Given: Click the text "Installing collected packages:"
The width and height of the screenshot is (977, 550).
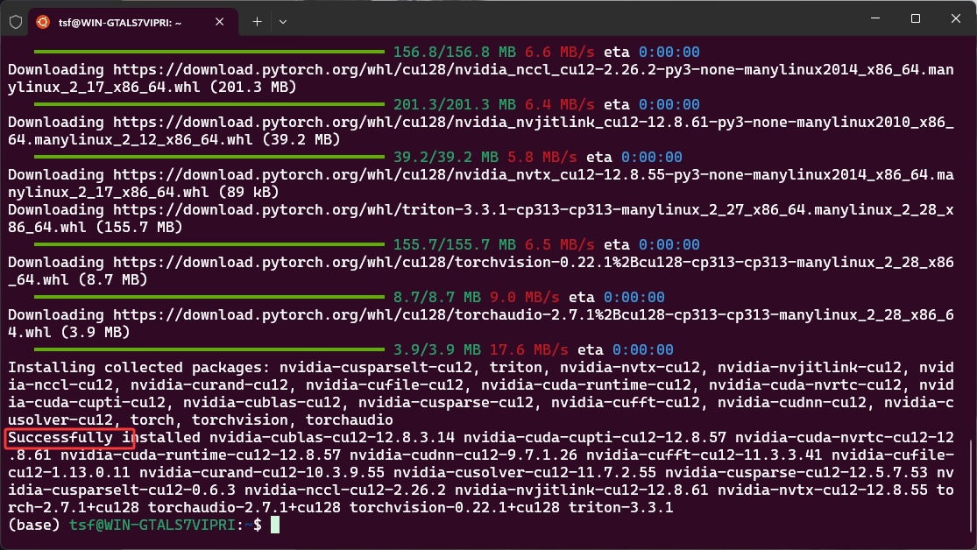Looking at the screenshot, I should click(x=139, y=368).
